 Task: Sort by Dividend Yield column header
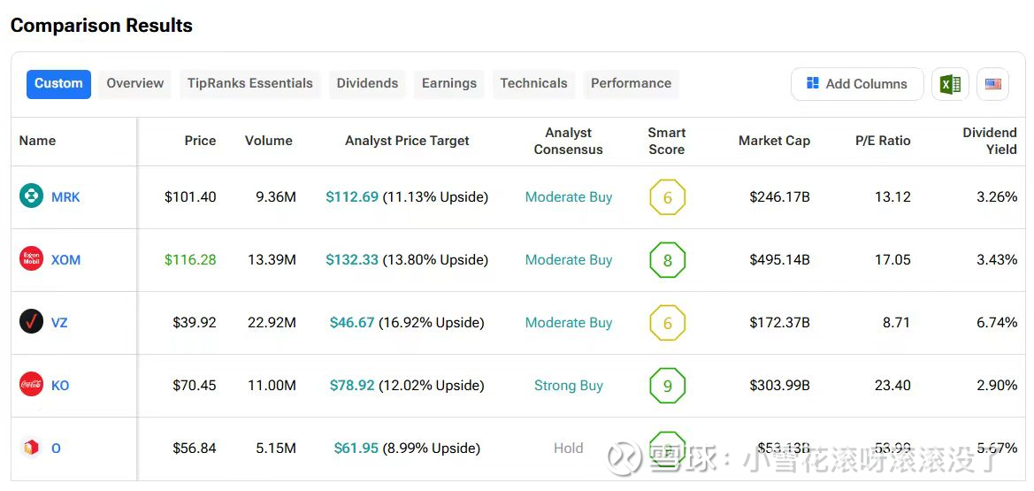(x=989, y=141)
